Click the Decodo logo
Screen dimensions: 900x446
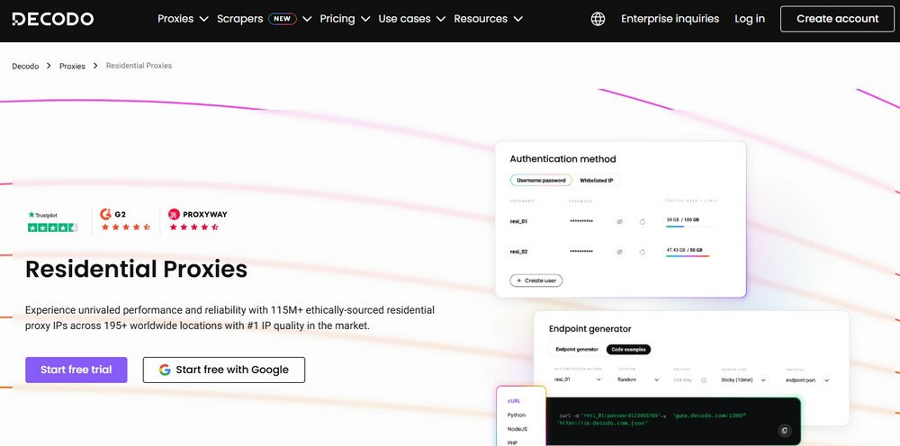click(x=53, y=19)
